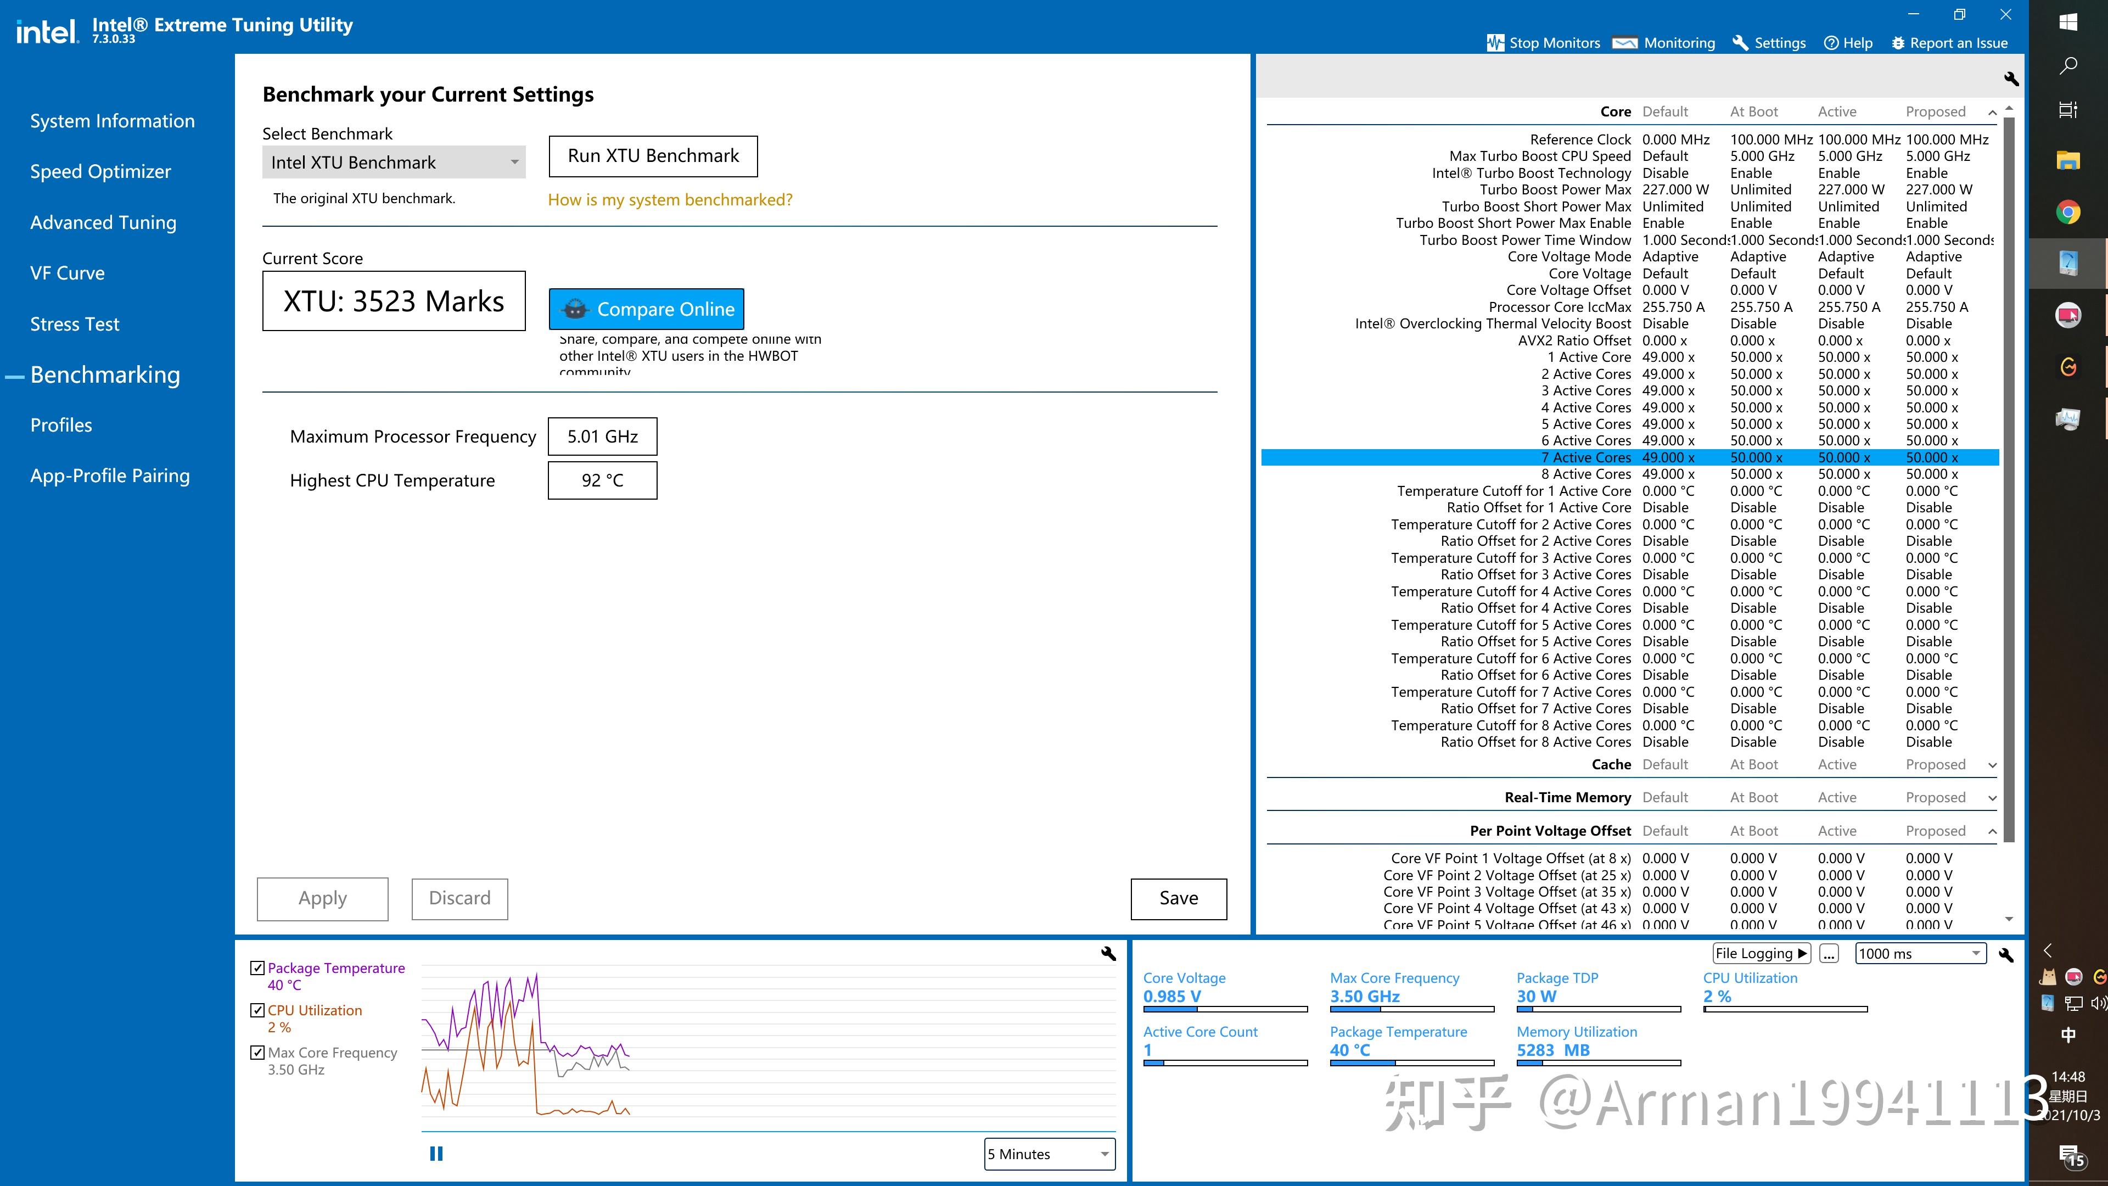Click the Discard button
The height and width of the screenshot is (1186, 2108).
(x=460, y=899)
